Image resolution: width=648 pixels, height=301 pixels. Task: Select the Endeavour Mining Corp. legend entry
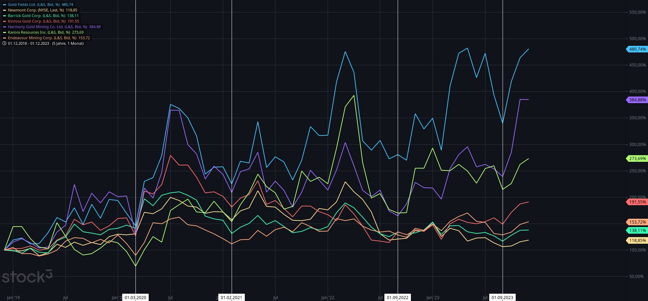(47, 38)
